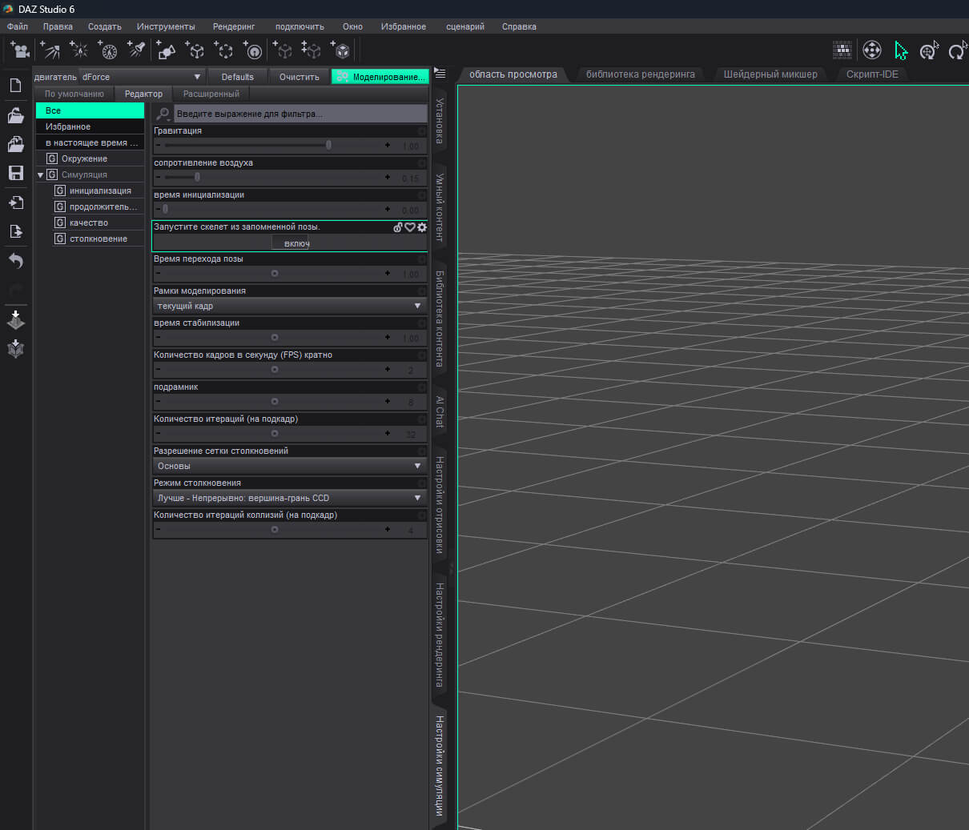Select the 'По умолчанию' tab
Image resolution: width=969 pixels, height=830 pixels.
74,94
